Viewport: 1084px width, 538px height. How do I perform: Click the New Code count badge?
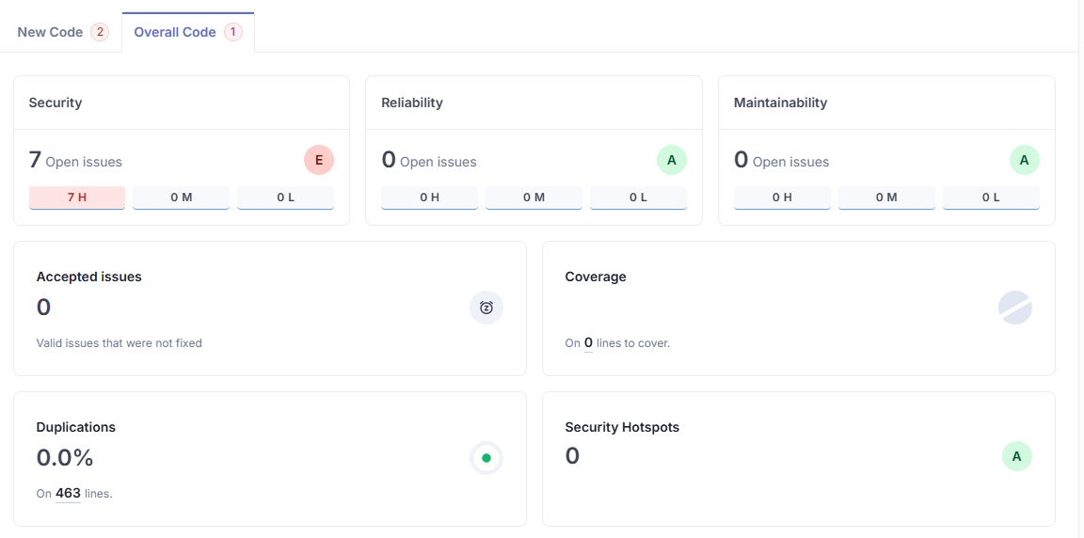[x=100, y=32]
